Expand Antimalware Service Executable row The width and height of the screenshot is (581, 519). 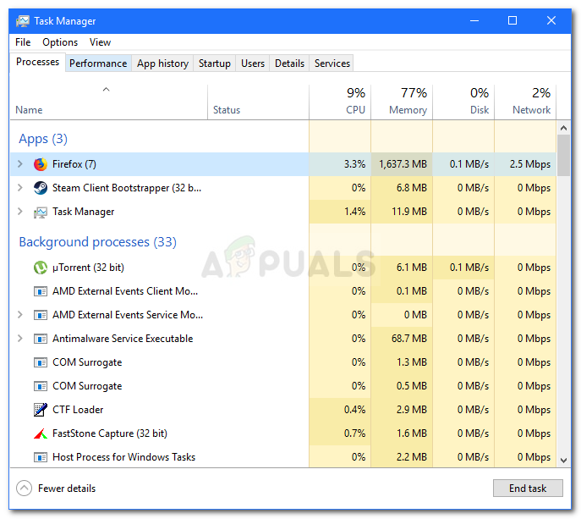click(x=20, y=339)
